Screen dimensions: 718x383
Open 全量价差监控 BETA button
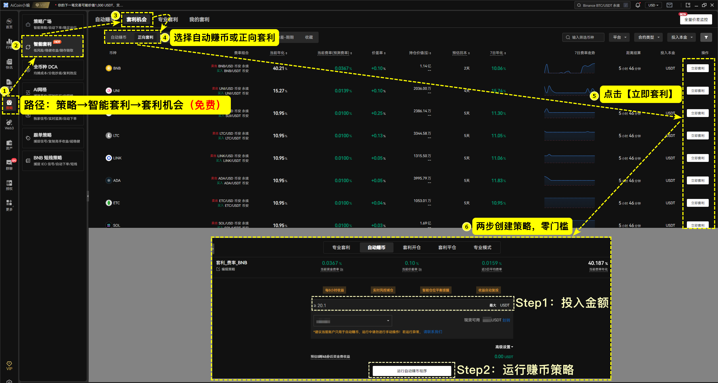tap(696, 19)
